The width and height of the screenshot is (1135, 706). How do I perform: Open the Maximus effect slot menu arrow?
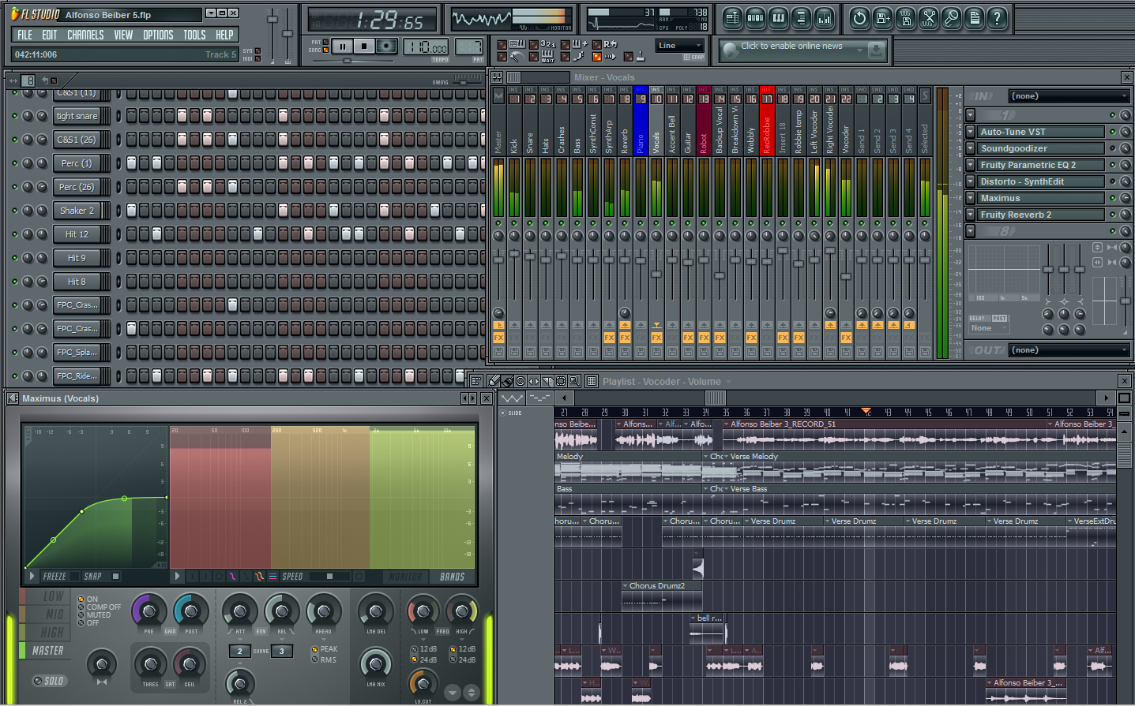(971, 198)
